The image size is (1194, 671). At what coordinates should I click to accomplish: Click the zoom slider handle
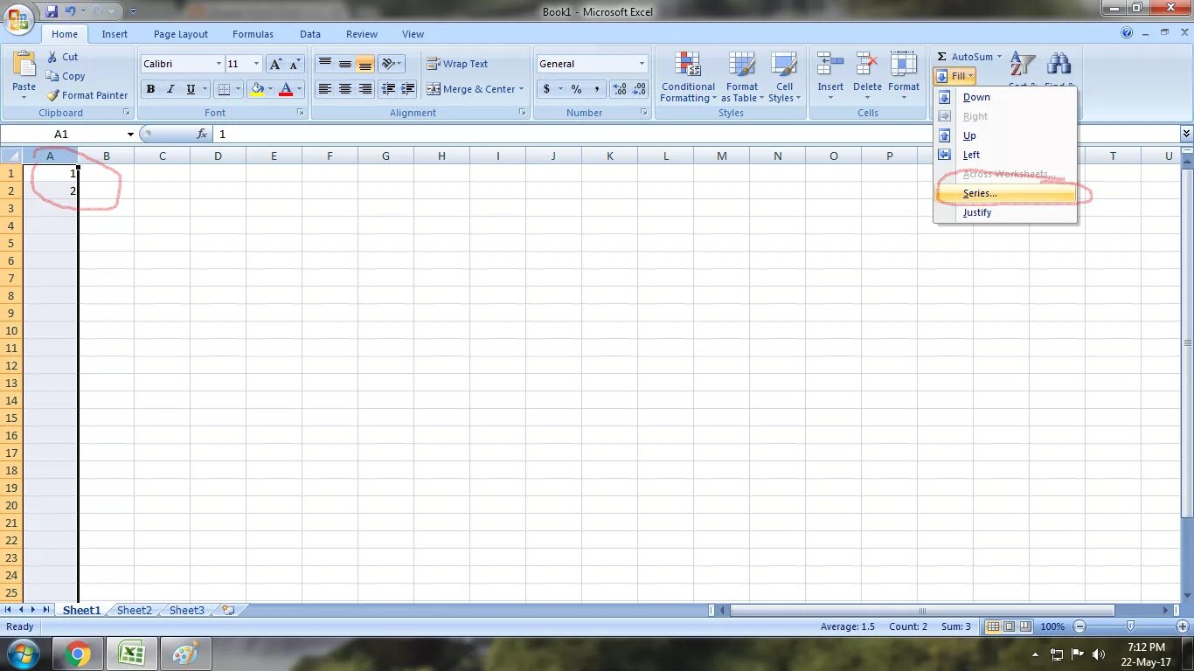click(x=1130, y=626)
